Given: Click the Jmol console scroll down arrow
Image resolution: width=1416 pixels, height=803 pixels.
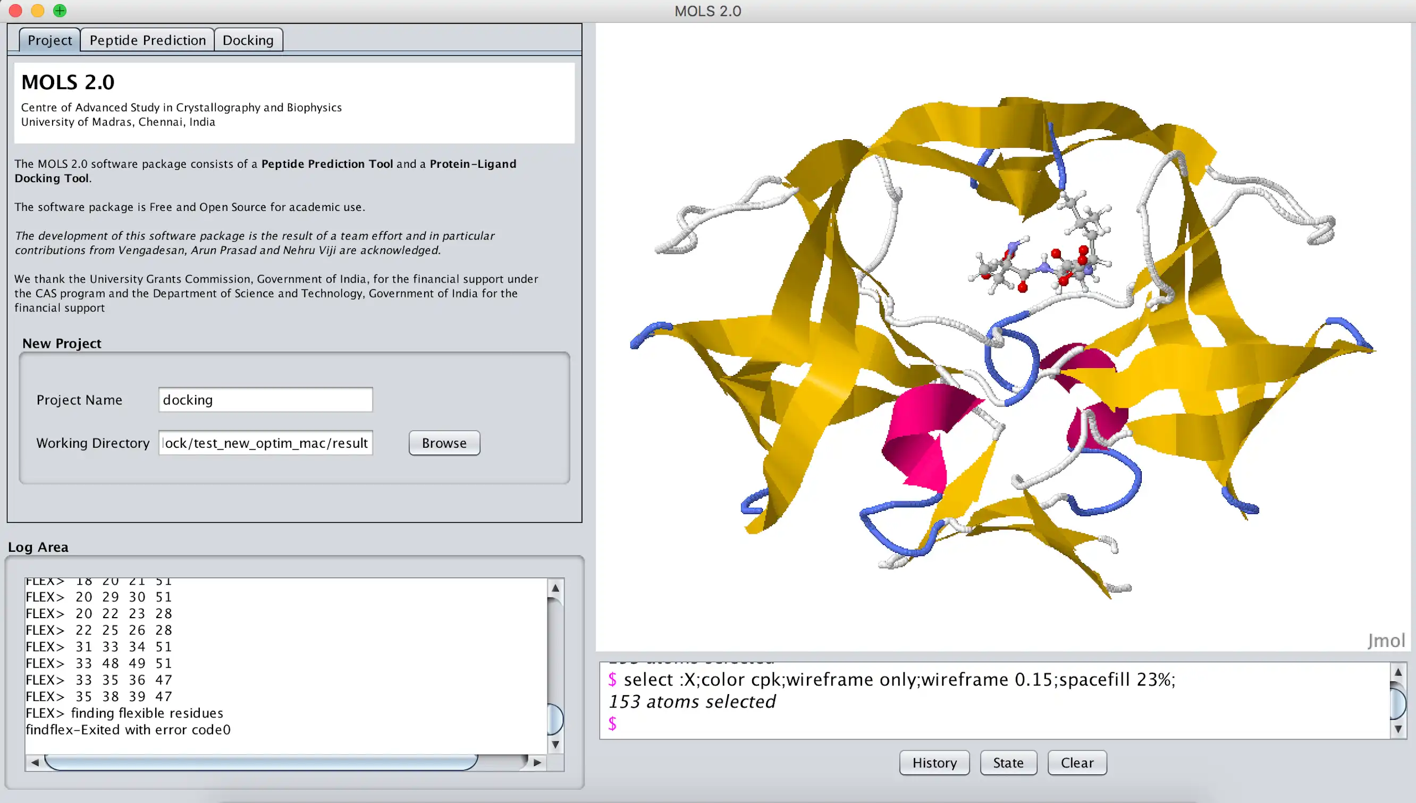Looking at the screenshot, I should [x=1398, y=729].
